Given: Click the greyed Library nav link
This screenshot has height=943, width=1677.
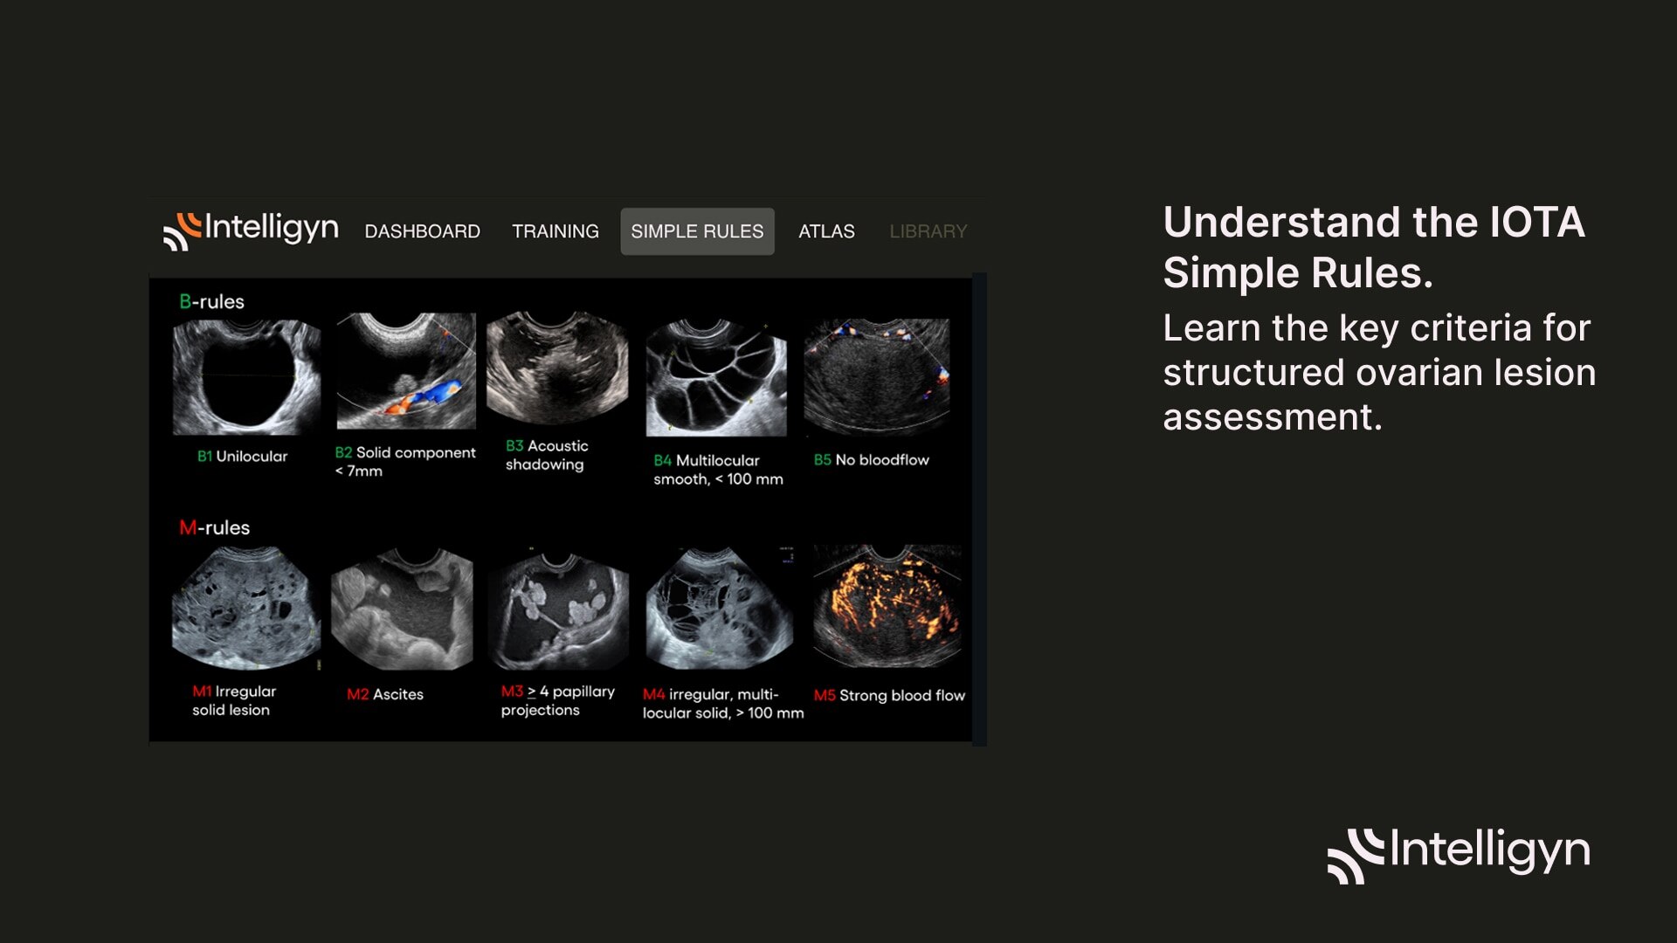Looking at the screenshot, I should (x=928, y=231).
